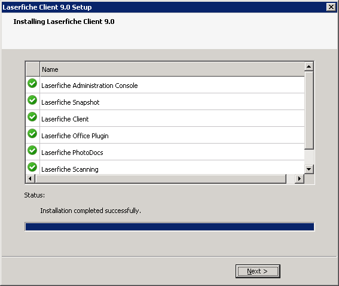Click the vertical scrollbar down arrow
This screenshot has height=286, width=339.
point(309,169)
